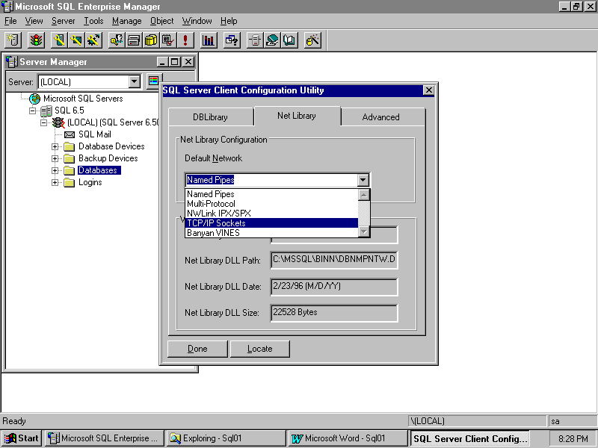The width and height of the screenshot is (598, 448).
Task: Open the Manage menu
Action: (126, 21)
